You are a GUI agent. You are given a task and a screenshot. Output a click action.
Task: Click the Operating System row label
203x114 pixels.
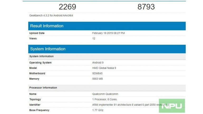pyautogui.click(x=40, y=63)
